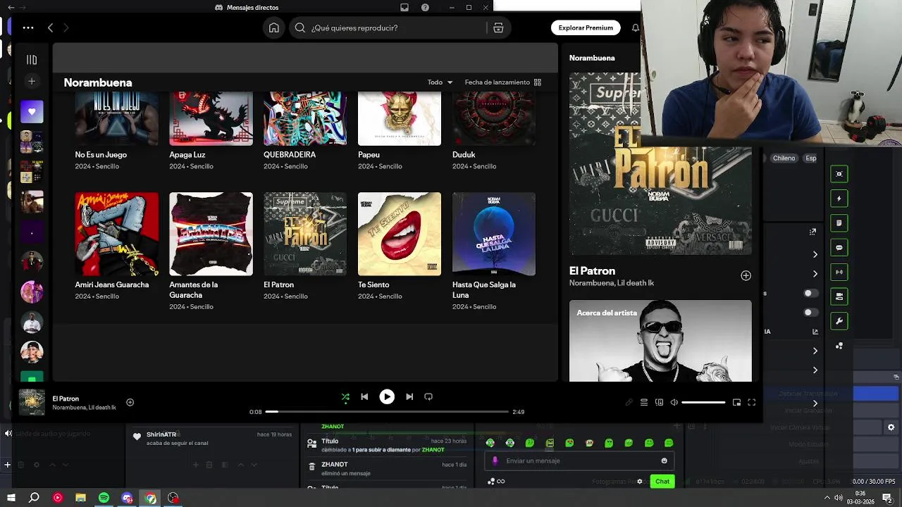Screen dimensions: 902x507
Task: Enter fullscreen player view
Action: point(751,402)
